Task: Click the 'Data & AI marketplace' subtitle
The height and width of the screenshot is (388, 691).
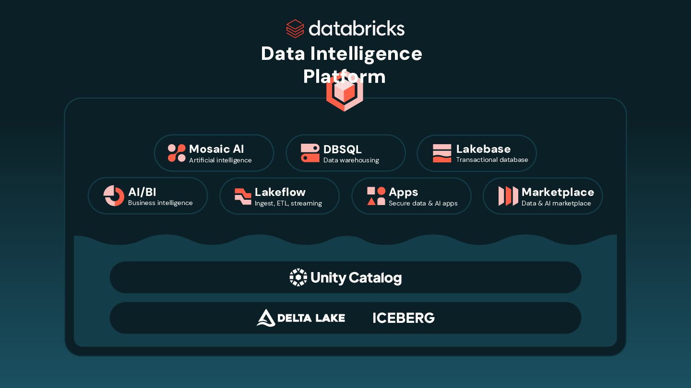Action: 556,203
